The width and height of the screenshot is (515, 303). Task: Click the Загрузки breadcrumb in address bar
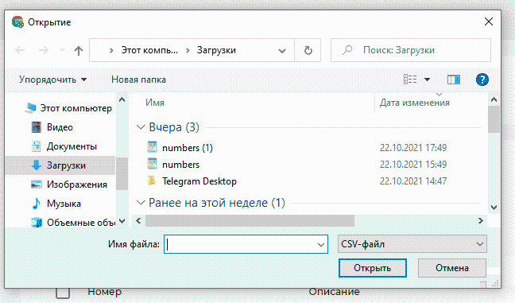point(216,50)
